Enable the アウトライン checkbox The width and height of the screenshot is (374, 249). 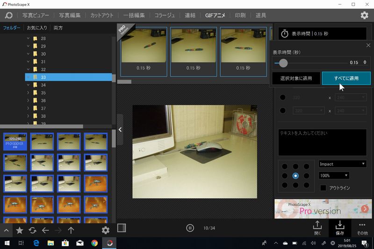(324, 188)
